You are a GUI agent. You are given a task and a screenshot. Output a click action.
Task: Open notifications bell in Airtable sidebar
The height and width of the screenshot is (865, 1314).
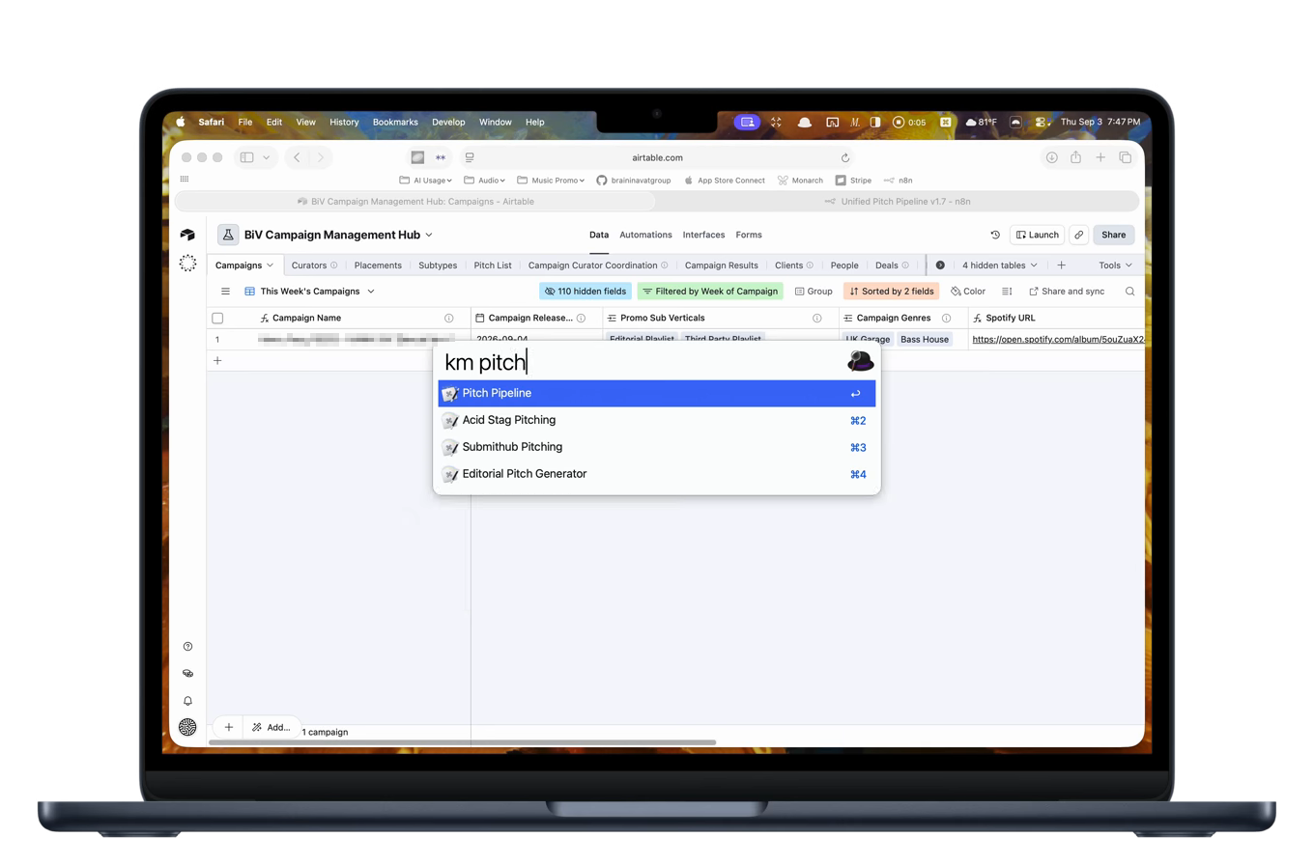(x=187, y=701)
